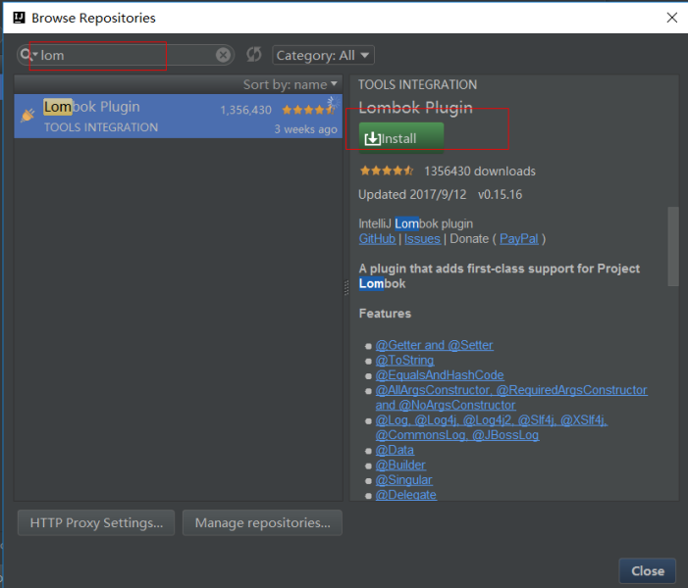Select the Lombok Plugin list row
Screen dimensions: 688x588
tap(179, 116)
